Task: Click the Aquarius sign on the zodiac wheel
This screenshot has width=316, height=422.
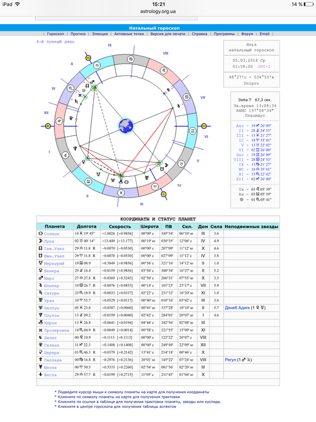Action: (88, 182)
